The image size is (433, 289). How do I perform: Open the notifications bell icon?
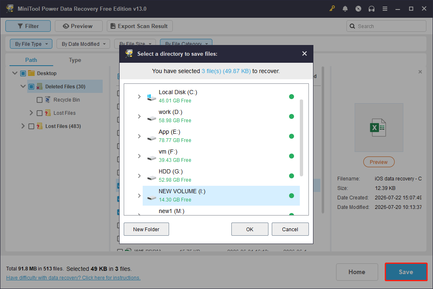coord(345,9)
